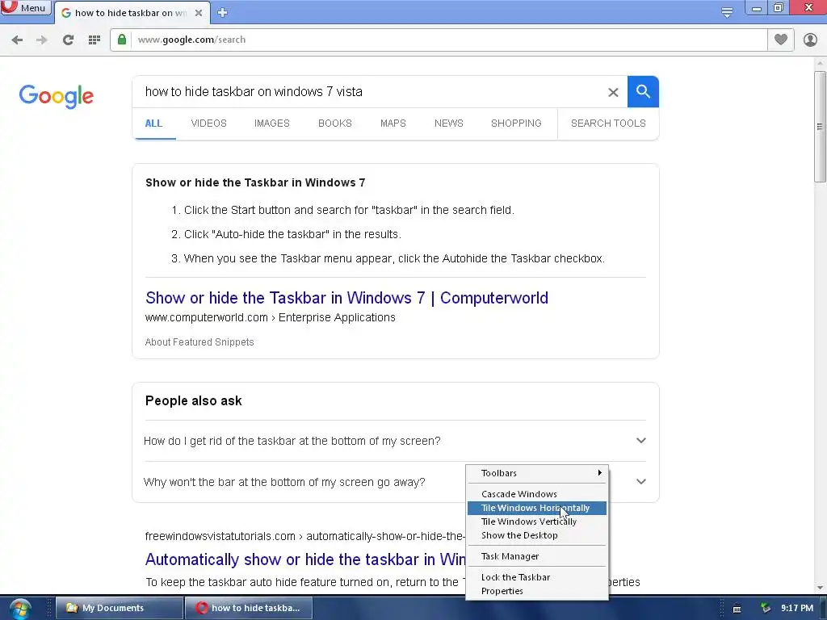827x620 pixels.
Task: Clear the search box with X icon
Action: coord(613,92)
